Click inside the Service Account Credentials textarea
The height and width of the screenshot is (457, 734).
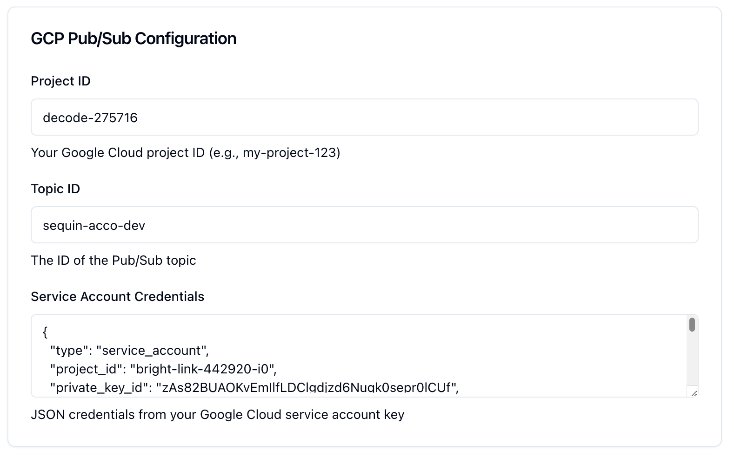pyautogui.click(x=326, y=353)
